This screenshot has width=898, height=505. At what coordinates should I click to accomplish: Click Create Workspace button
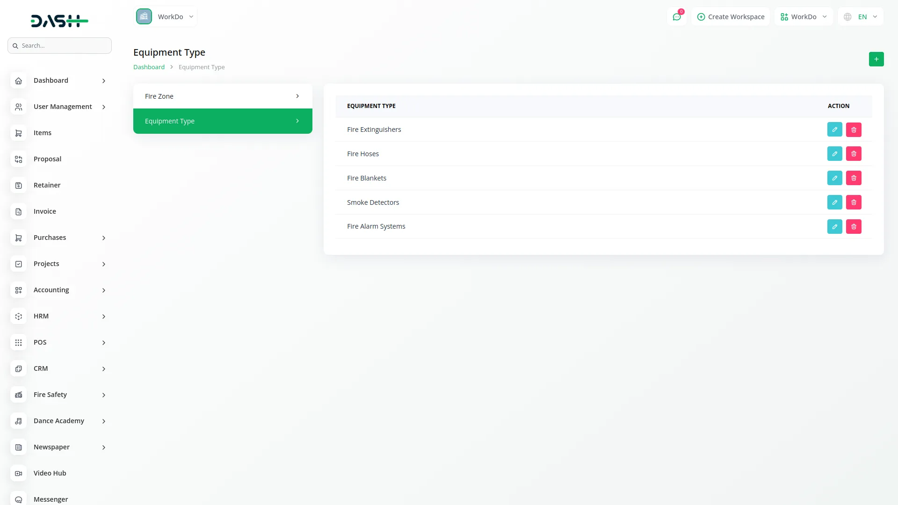731,17
